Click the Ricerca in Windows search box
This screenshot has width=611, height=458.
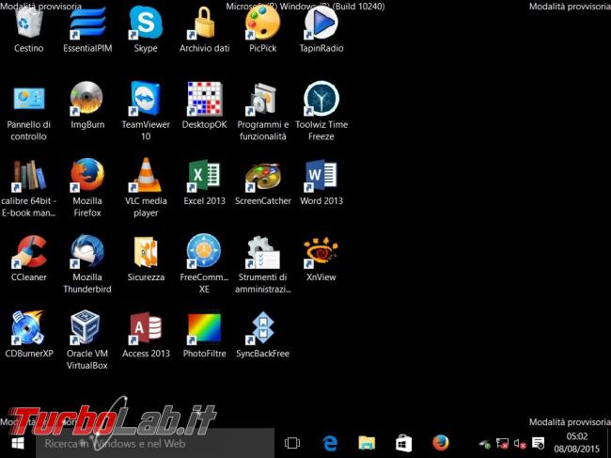point(155,443)
